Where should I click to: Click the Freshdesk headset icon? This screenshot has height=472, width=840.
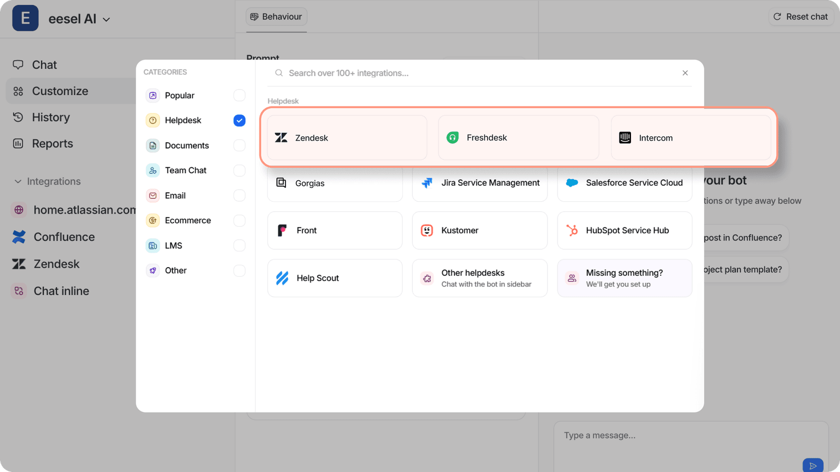coord(452,137)
